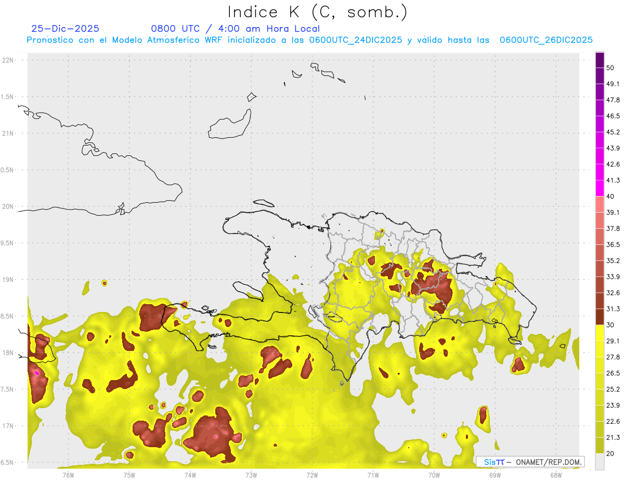
Task: Click the colorbar value "31.3"
Action: tap(613, 309)
